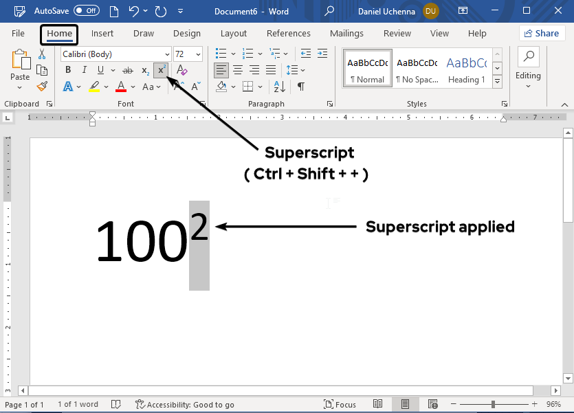Toggle the AutoSave switch
This screenshot has width=574, height=413.
click(x=86, y=11)
